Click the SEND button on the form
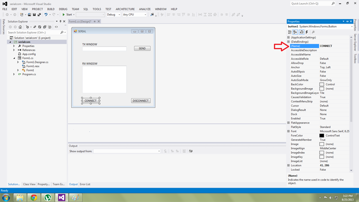 [142, 49]
